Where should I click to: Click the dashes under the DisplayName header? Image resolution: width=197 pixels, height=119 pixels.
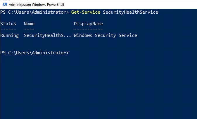(x=88, y=30)
